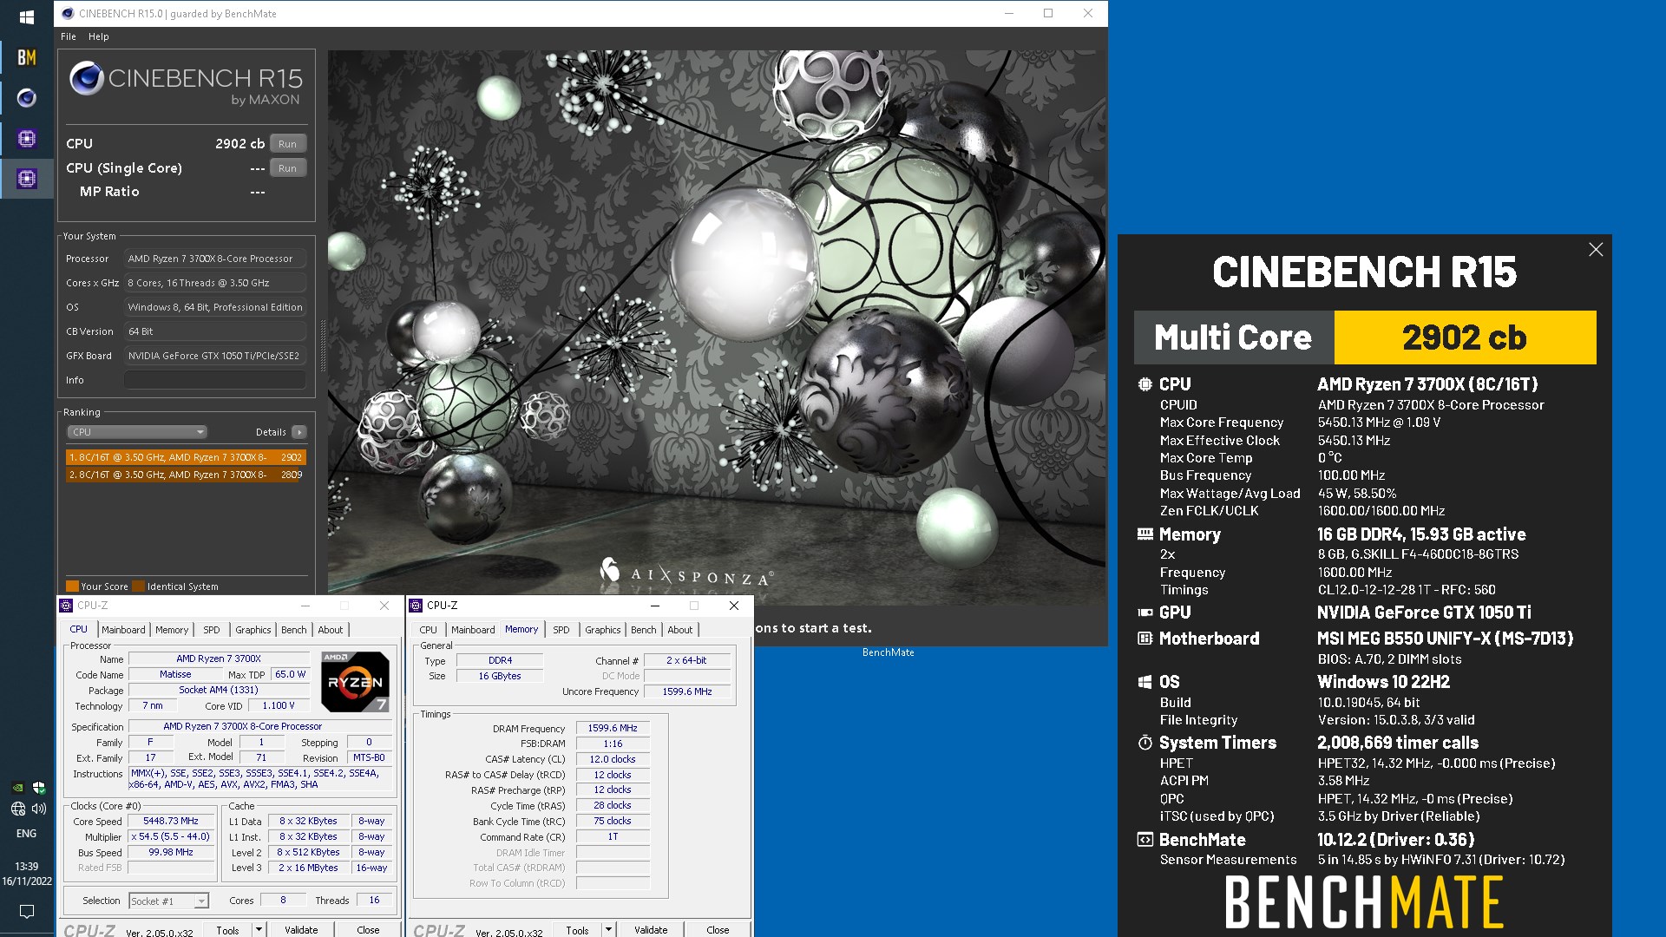Switch to SPD tab in left CPU-Z
Viewport: 1666px width, 937px height.
[212, 630]
